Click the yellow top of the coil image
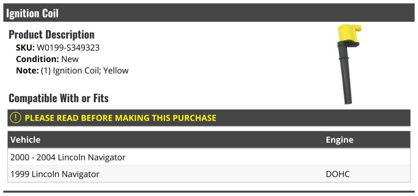The width and height of the screenshot is (418, 196). tap(349, 34)
